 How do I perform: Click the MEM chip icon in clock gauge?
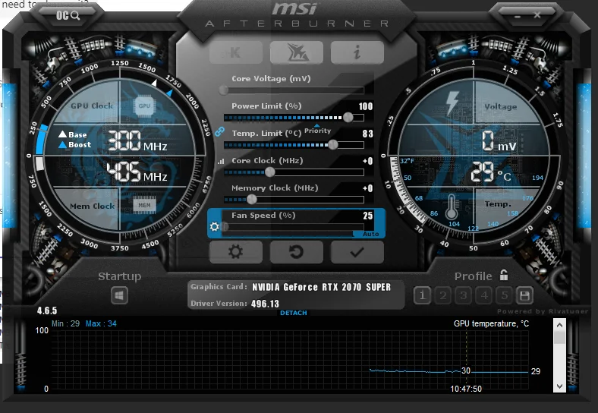(144, 205)
